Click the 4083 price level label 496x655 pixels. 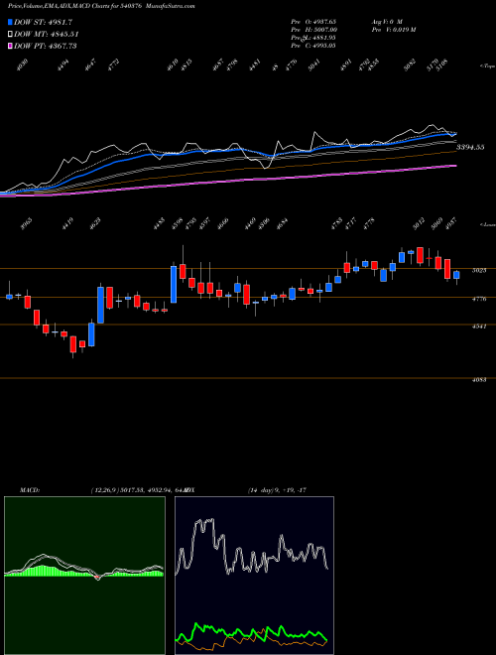pos(478,380)
